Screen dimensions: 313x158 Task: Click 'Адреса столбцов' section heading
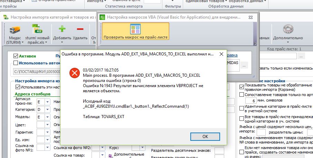click(32, 94)
